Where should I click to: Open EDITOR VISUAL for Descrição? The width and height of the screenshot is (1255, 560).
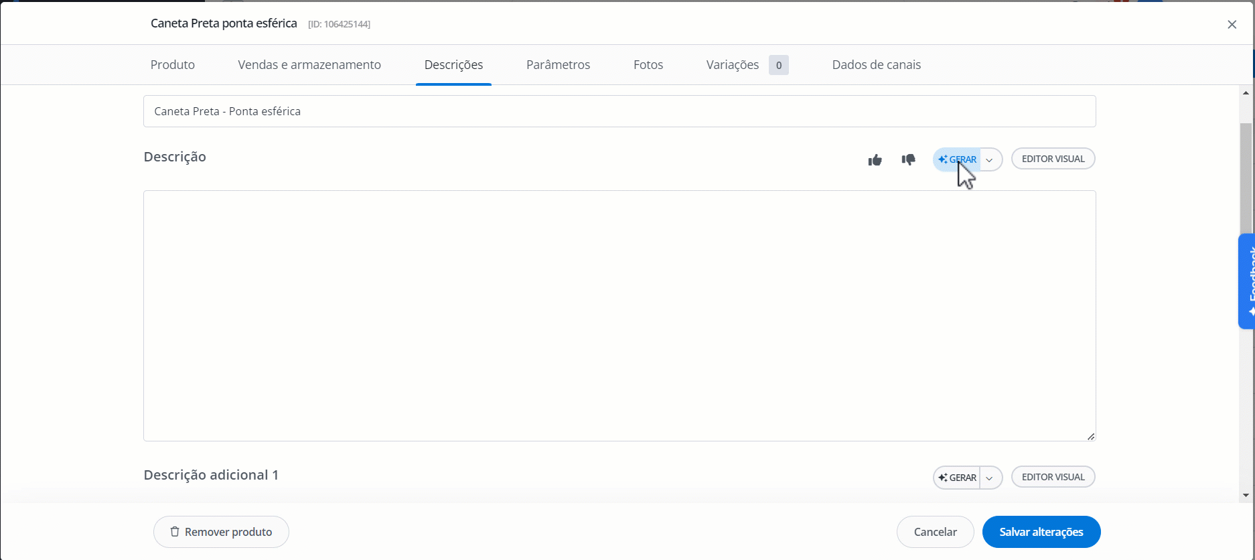(x=1053, y=159)
